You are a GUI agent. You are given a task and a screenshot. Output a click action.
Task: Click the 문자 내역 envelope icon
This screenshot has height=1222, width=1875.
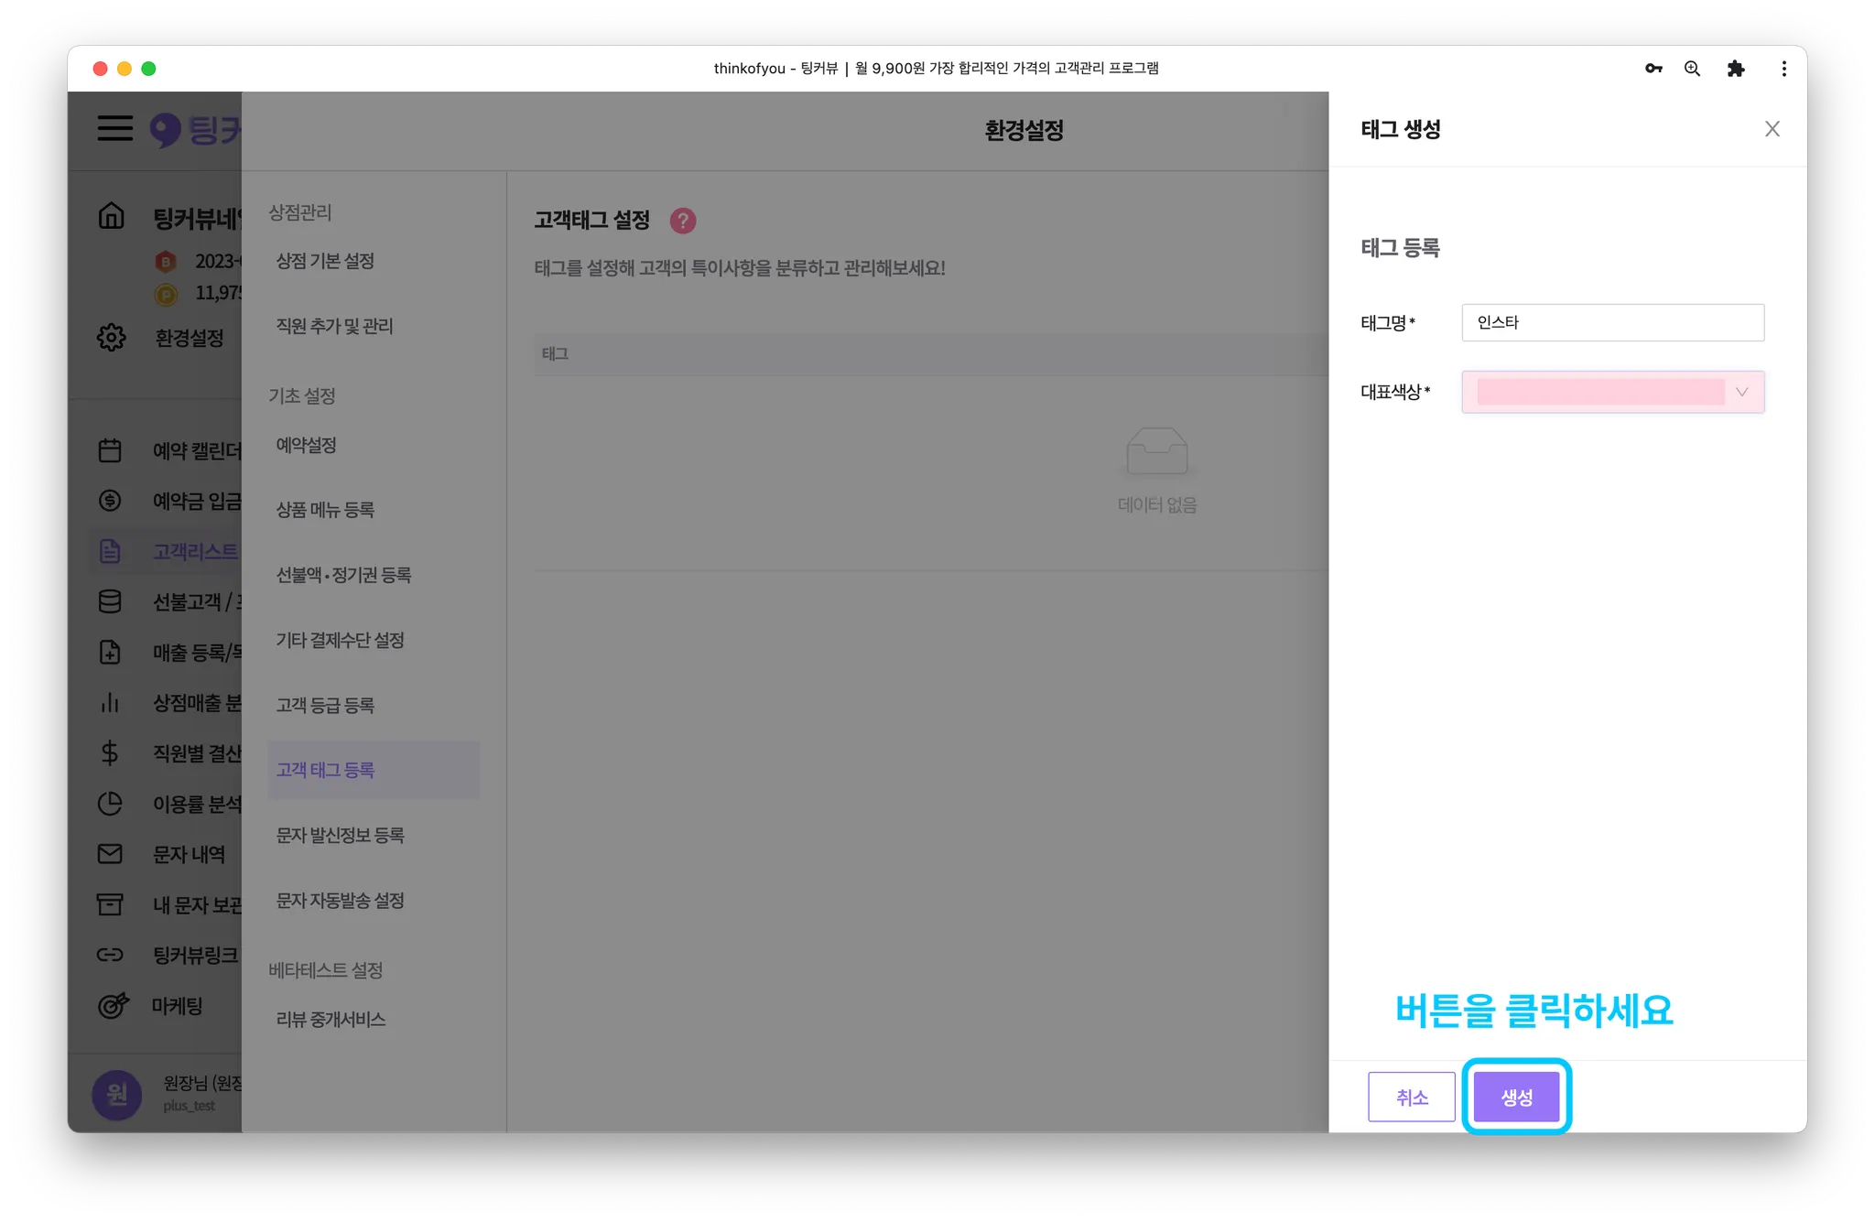coord(110,853)
